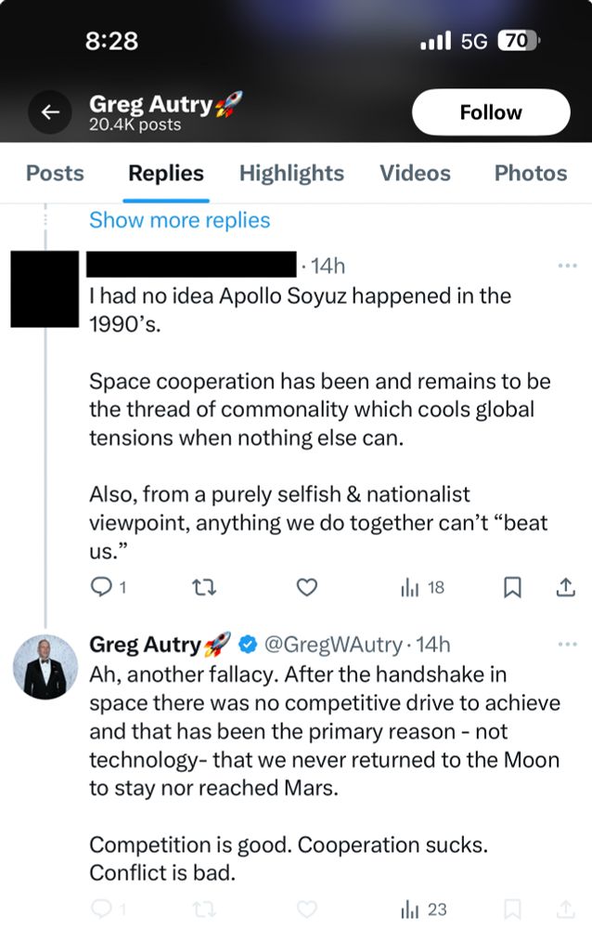Open the @GregWAutry handle link
The height and width of the screenshot is (929, 592).
click(334, 644)
